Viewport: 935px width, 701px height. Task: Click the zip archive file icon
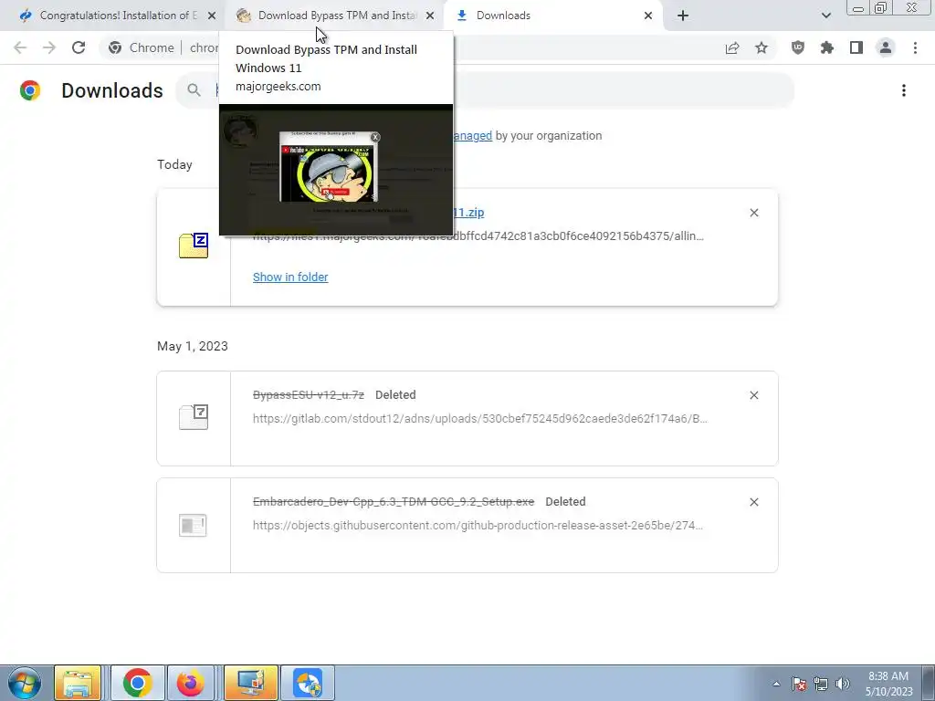click(194, 246)
